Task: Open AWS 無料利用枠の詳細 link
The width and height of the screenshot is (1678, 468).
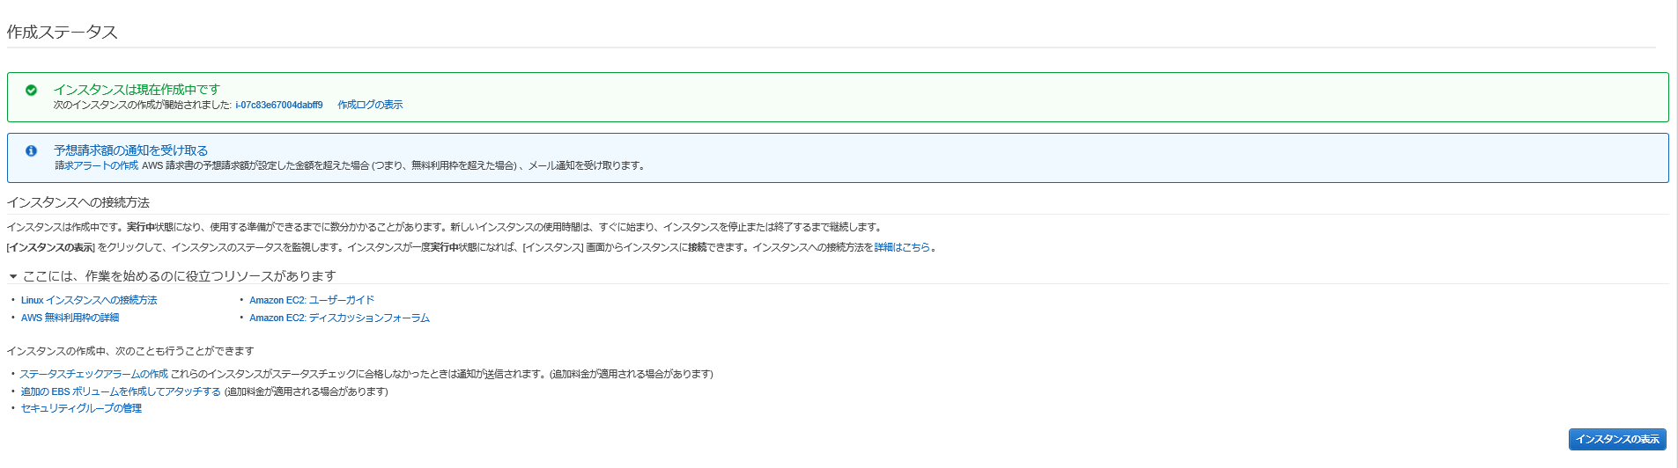Action: pyautogui.click(x=70, y=318)
